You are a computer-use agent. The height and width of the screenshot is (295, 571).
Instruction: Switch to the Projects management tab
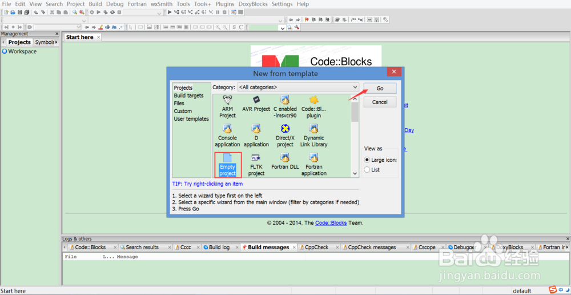[19, 42]
